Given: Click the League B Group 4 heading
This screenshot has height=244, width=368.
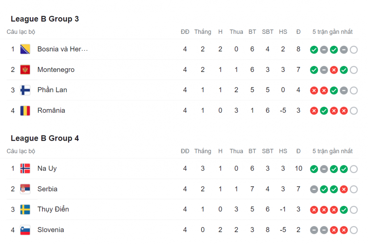Looking at the screenshot, I should pyautogui.click(x=45, y=138).
